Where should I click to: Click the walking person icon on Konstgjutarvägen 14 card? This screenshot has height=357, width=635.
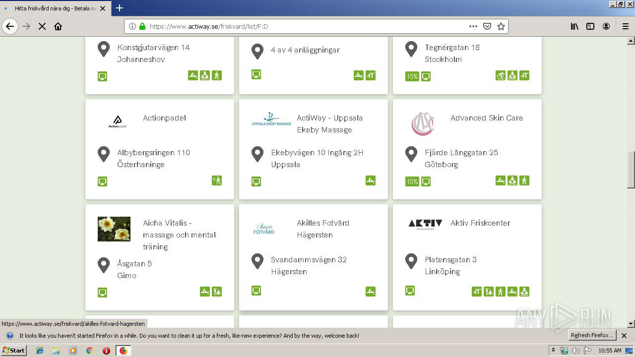pyautogui.click(x=217, y=75)
